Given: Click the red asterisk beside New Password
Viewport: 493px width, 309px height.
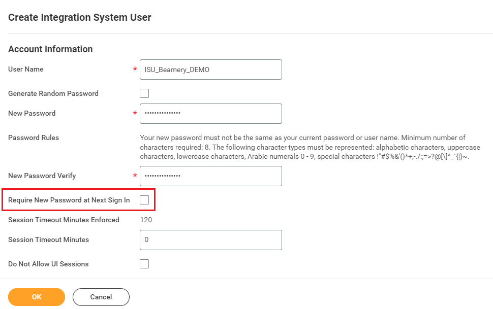Looking at the screenshot, I should pos(135,113).
